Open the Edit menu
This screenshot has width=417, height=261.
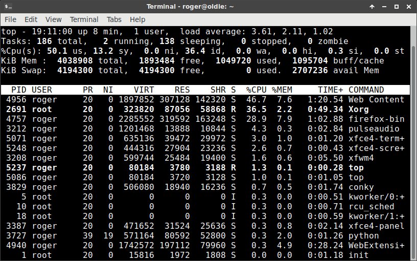coord(31,19)
